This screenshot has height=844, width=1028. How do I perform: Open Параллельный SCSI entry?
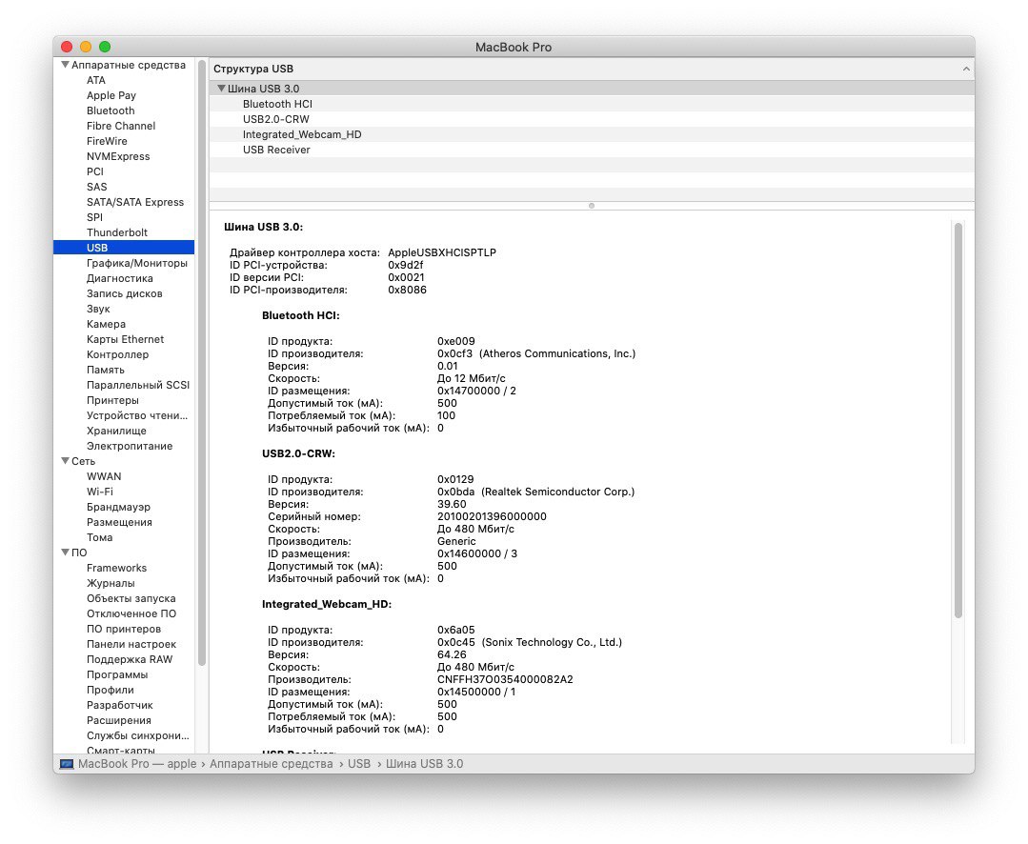[138, 385]
